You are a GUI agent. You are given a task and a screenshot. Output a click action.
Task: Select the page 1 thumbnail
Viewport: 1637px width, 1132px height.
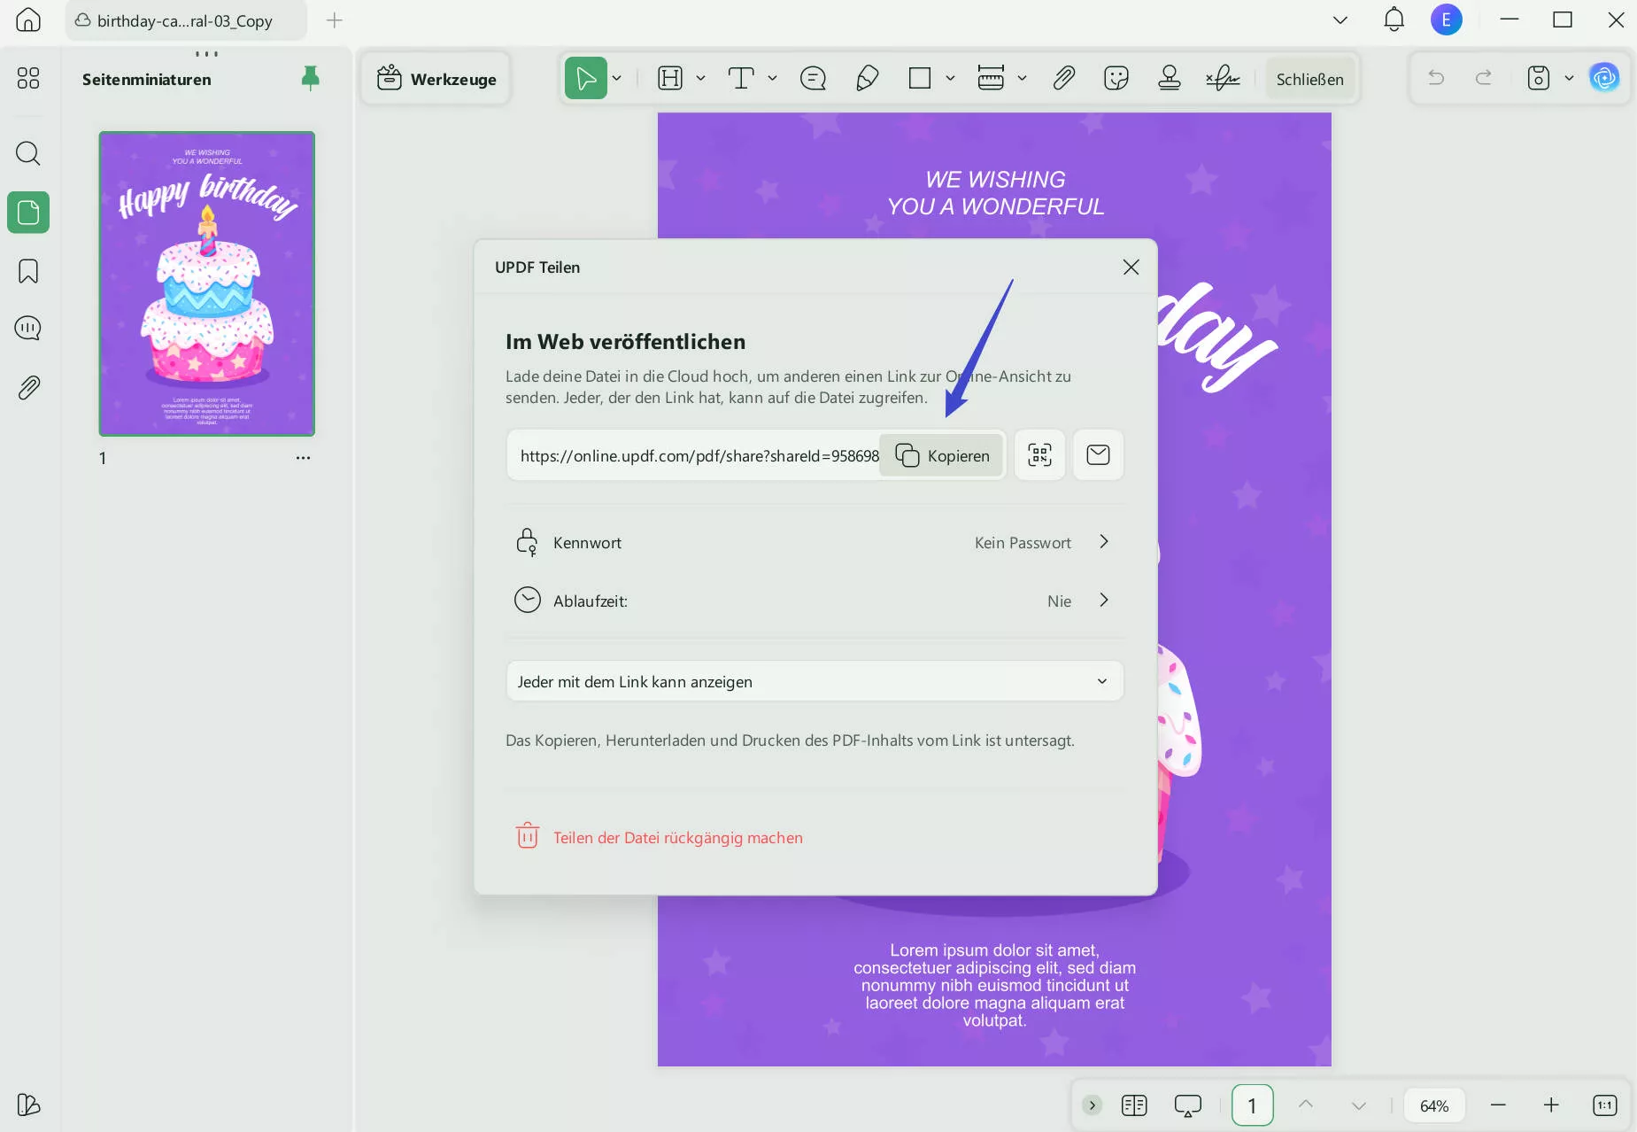[x=206, y=283]
